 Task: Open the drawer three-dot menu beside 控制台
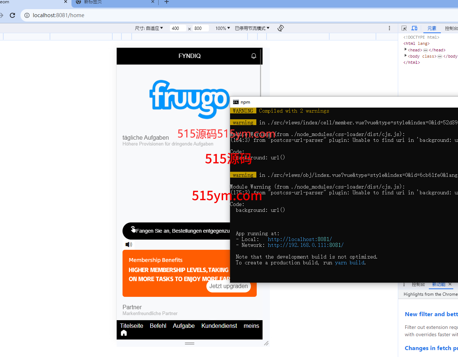click(404, 284)
